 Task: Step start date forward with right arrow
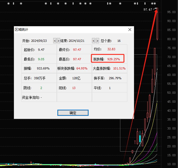pyautogui.click(x=58, y=41)
